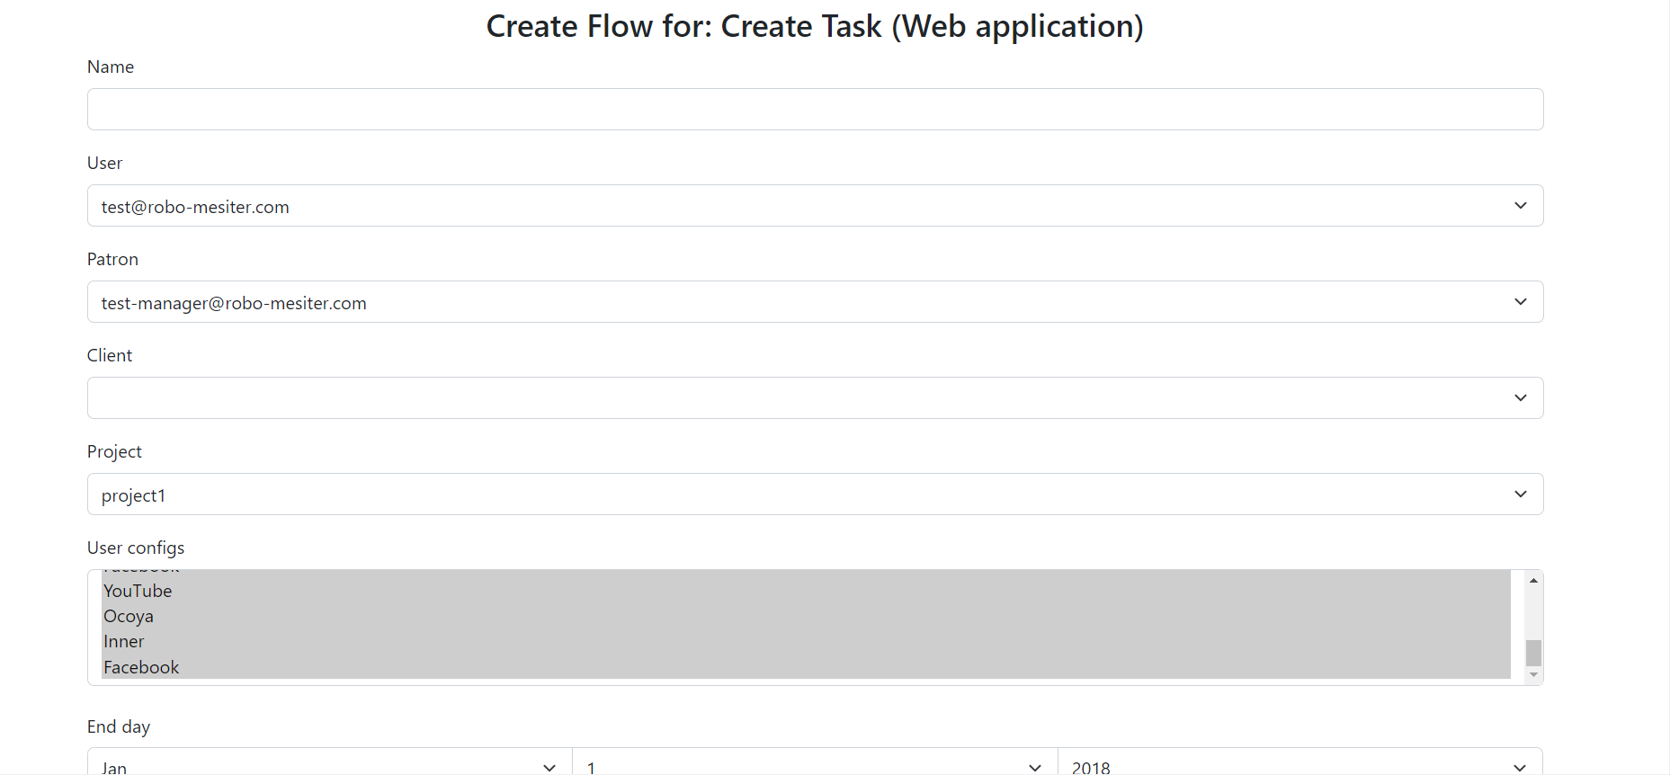The width and height of the screenshot is (1670, 775).
Task: Click the year dropdown chevron
Action: pyautogui.click(x=1519, y=767)
